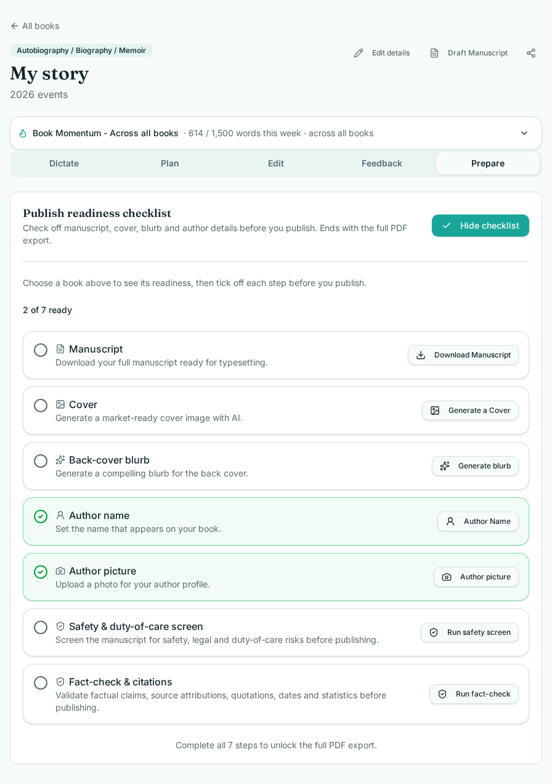Click the Publish readiness checklist heading
The width and height of the screenshot is (552, 784).
pyautogui.click(x=97, y=213)
